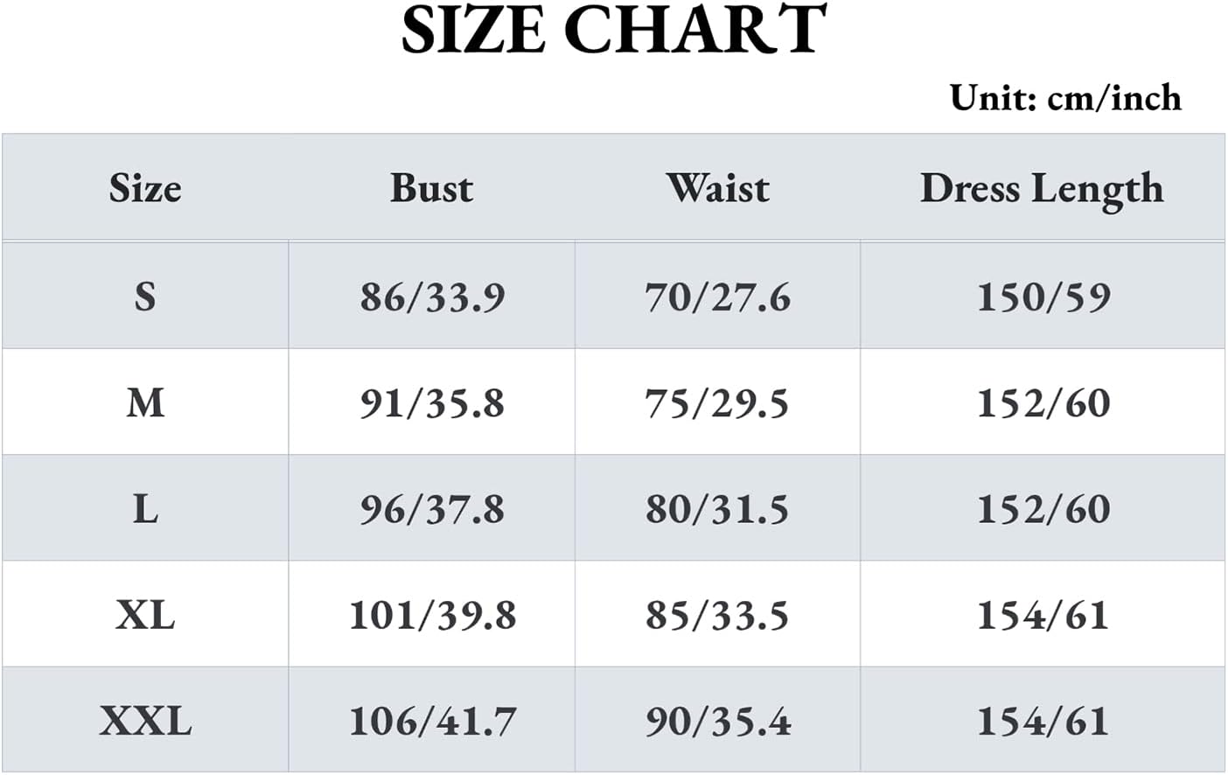The width and height of the screenshot is (1228, 775).
Task: Click waist value 90/35.4
Action: point(717,722)
